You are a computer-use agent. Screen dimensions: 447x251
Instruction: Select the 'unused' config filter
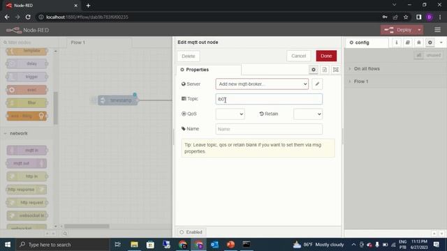433,55
